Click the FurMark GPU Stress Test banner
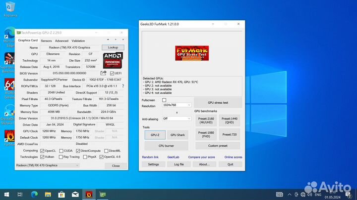 click(192, 53)
